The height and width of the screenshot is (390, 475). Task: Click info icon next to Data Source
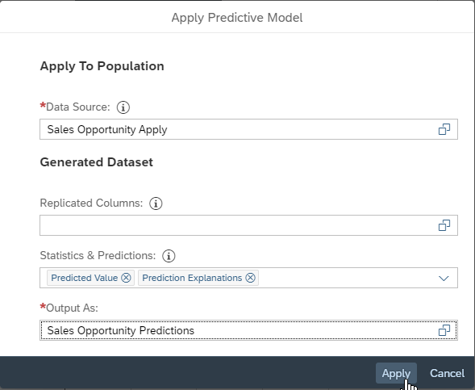coord(123,107)
